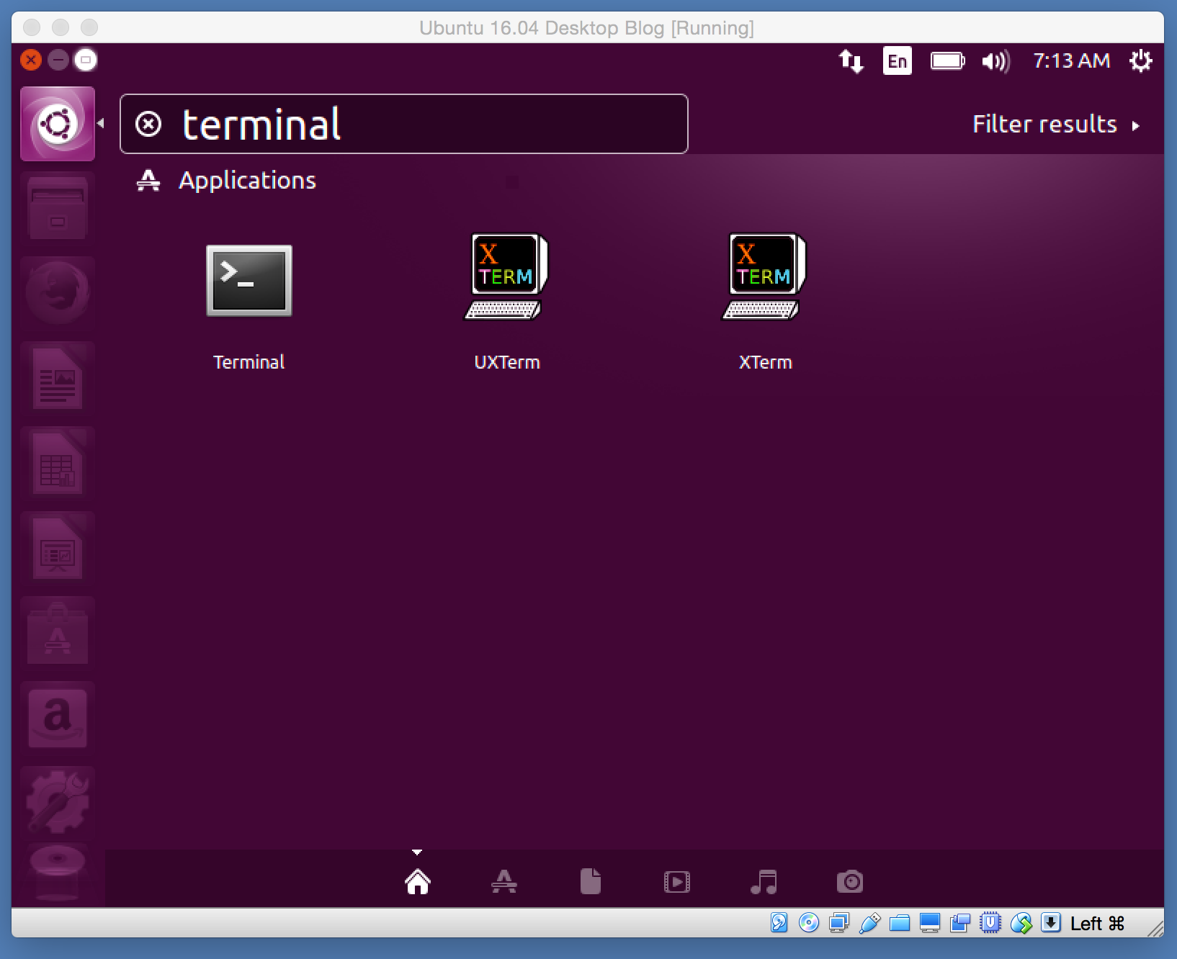Click the Ubuntu Dash launcher button
This screenshot has height=959, width=1177.
pos(58,124)
